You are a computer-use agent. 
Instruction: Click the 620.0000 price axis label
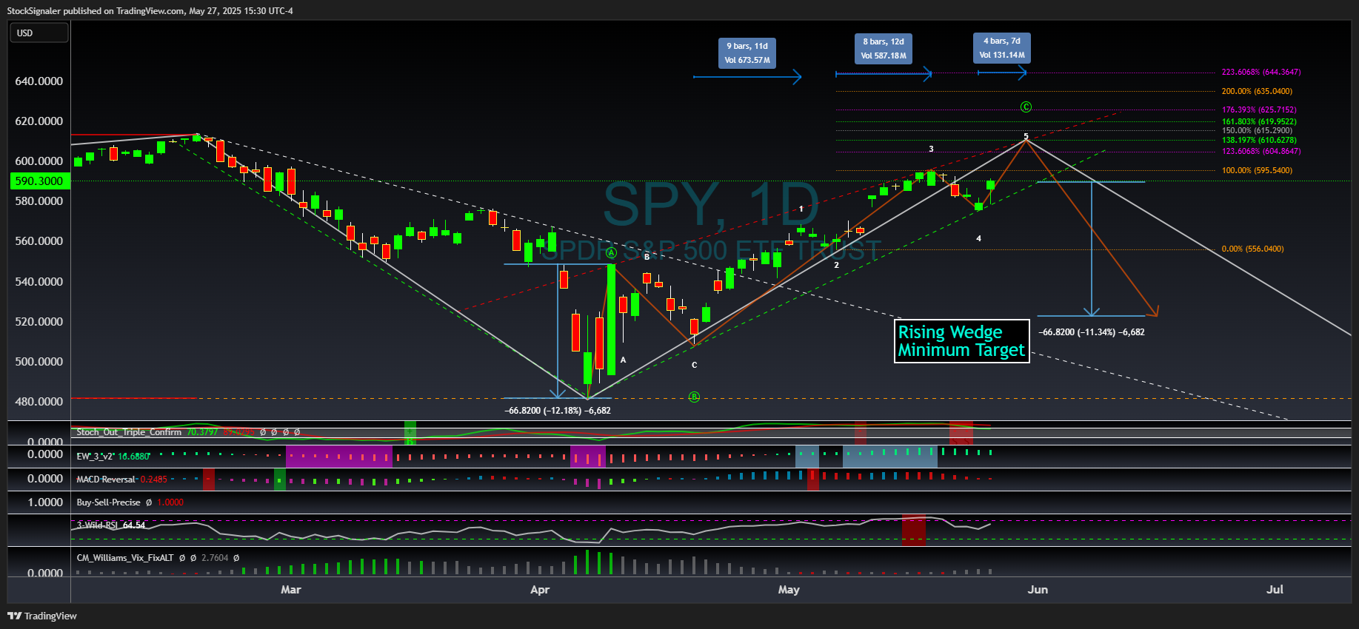click(39, 121)
